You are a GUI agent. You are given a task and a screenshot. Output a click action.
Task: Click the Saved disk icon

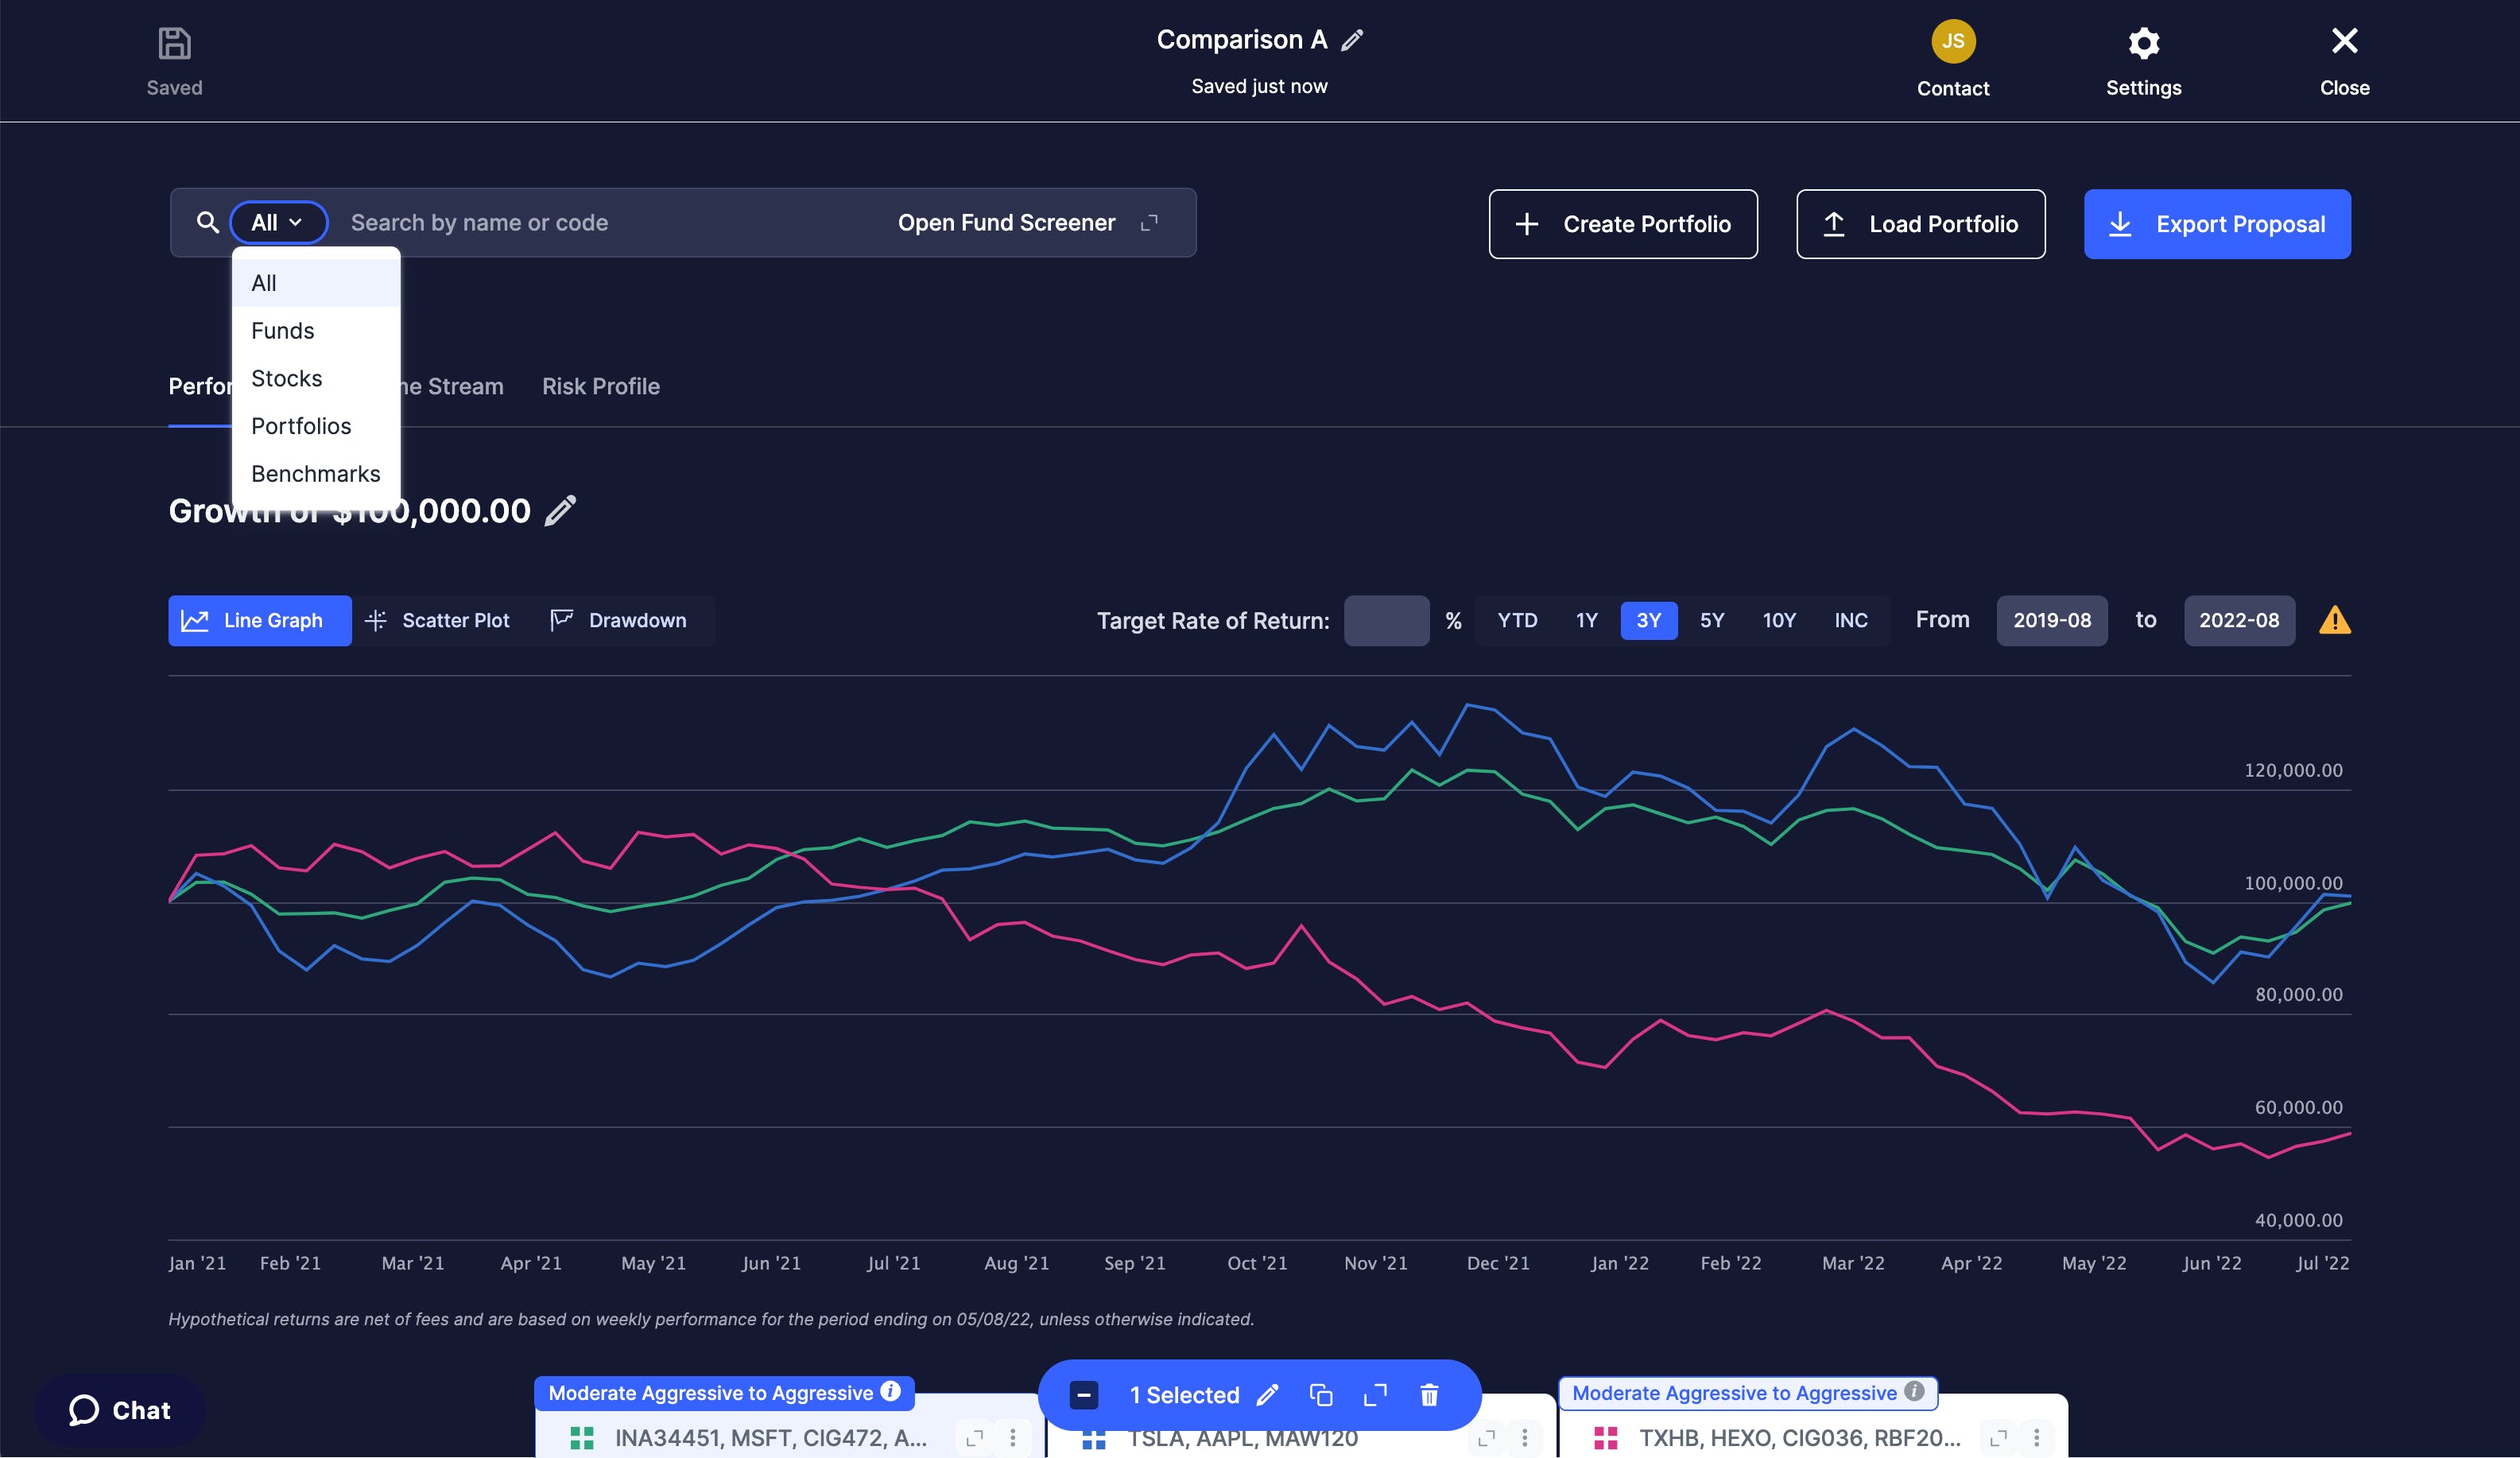[x=174, y=43]
